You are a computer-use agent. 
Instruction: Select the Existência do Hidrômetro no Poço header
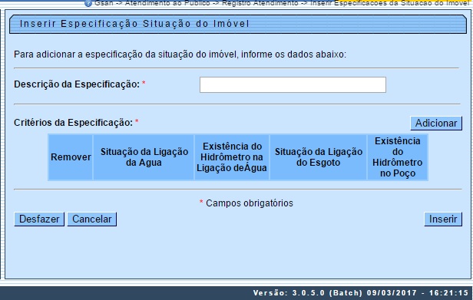click(x=397, y=157)
